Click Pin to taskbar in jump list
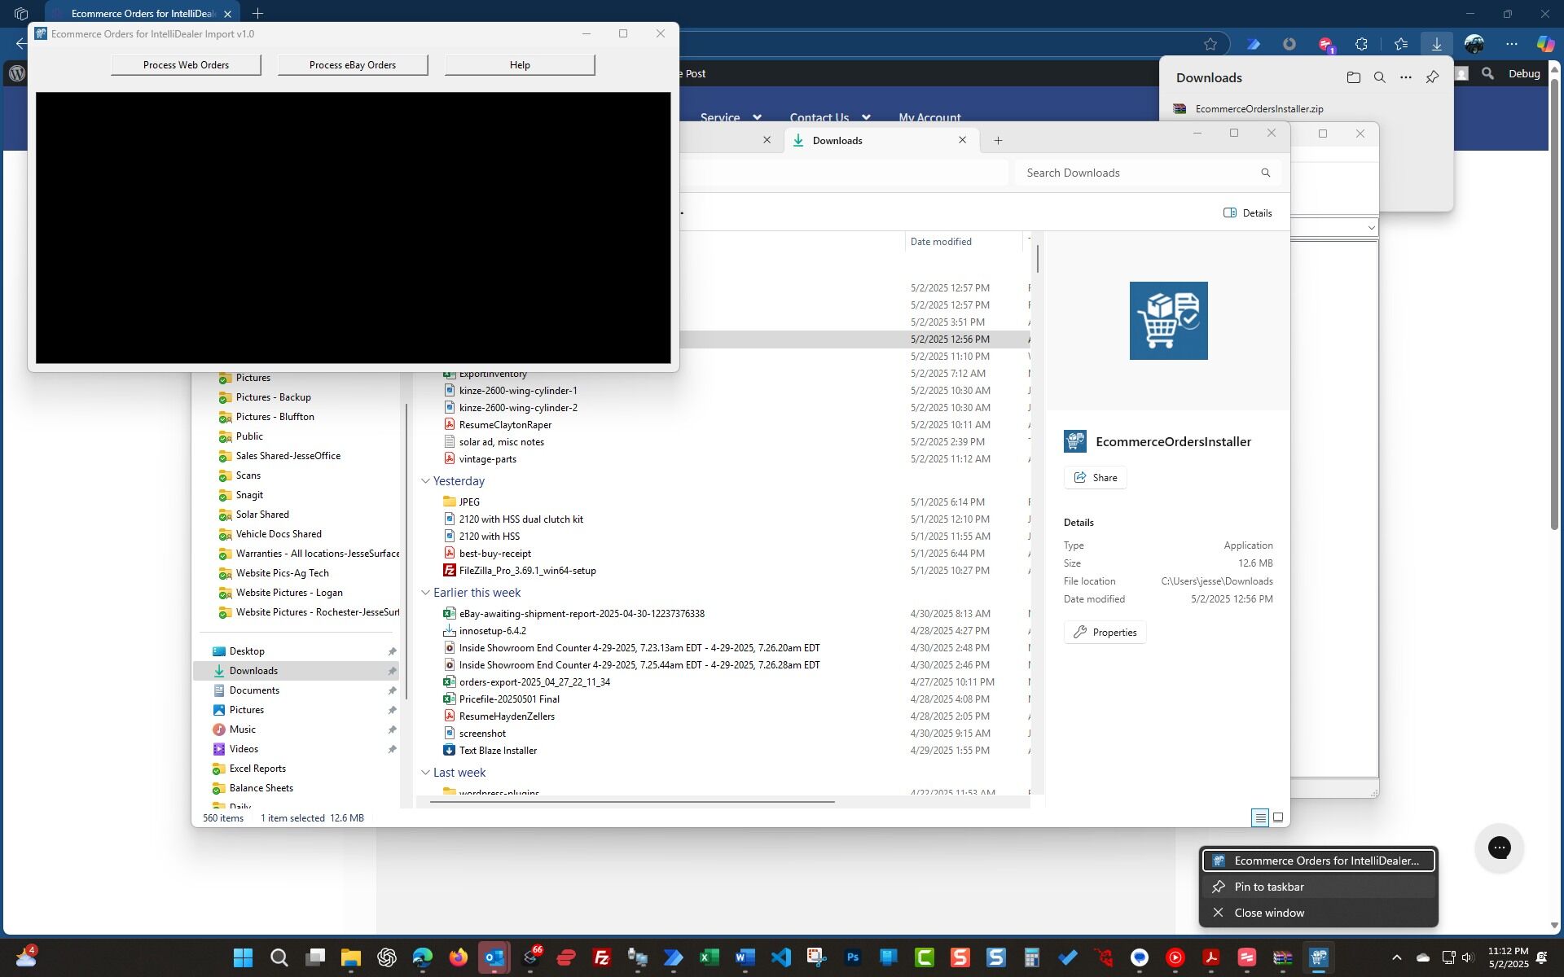This screenshot has height=977, width=1564. 1268,887
